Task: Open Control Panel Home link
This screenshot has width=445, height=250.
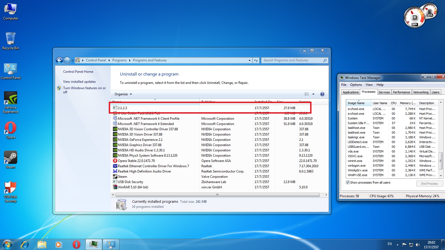Action: click(78, 72)
